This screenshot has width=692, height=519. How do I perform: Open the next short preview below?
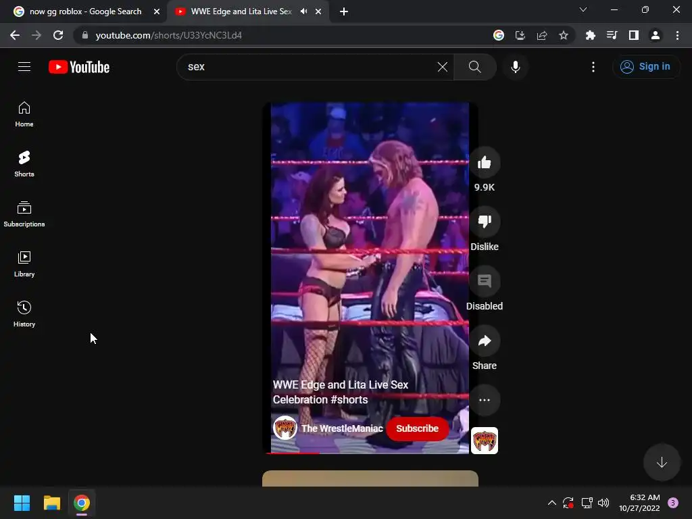[370, 478]
